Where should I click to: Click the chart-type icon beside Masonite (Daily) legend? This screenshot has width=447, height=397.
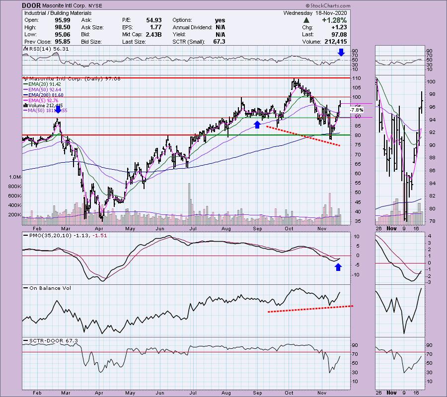[26, 78]
